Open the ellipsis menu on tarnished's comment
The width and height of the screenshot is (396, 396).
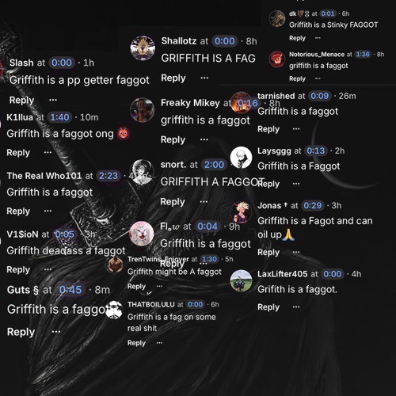pos(296,129)
